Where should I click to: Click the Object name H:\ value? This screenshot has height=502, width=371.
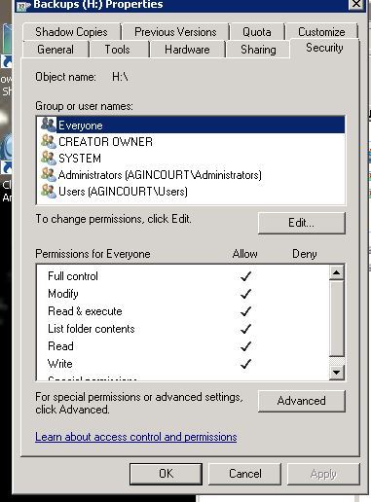(x=120, y=77)
